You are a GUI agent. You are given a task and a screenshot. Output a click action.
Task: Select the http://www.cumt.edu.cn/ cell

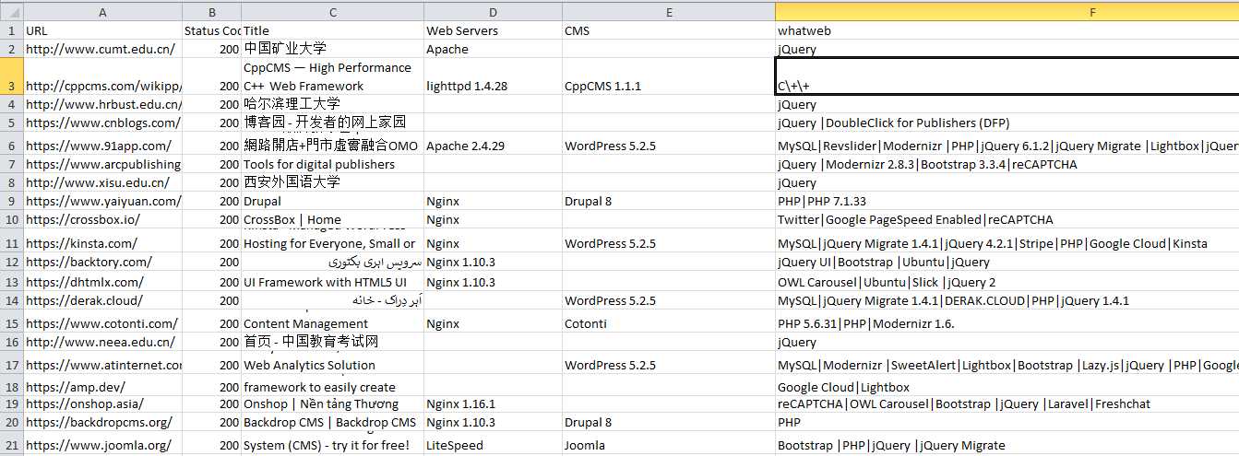(x=102, y=49)
